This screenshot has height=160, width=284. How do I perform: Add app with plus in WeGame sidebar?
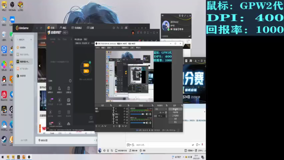[31, 39]
